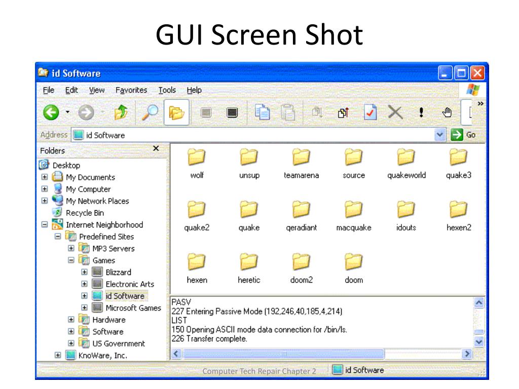519x389 pixels.
Task: Click the upload arrow document icon
Action: click(344, 113)
